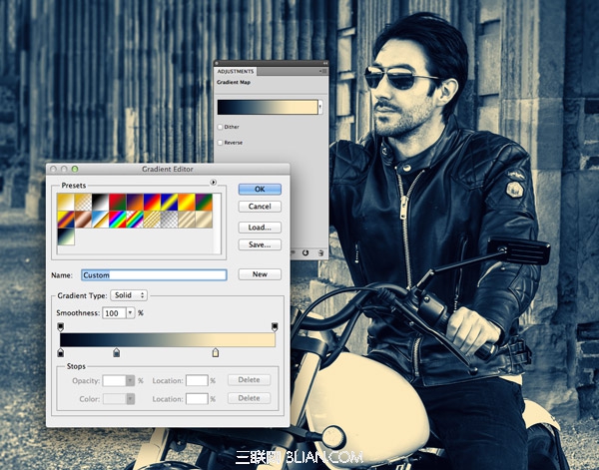This screenshot has height=470, width=599.
Task: Open the Gradient Type dropdown
Action: (129, 295)
